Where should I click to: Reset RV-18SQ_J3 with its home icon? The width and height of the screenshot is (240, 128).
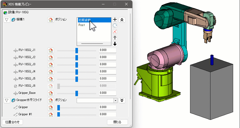[x=51, y=65]
